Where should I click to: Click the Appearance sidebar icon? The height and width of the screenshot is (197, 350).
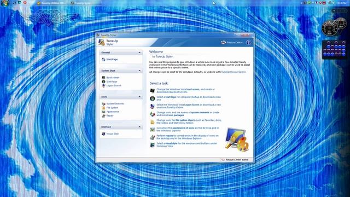(x=103, y=112)
